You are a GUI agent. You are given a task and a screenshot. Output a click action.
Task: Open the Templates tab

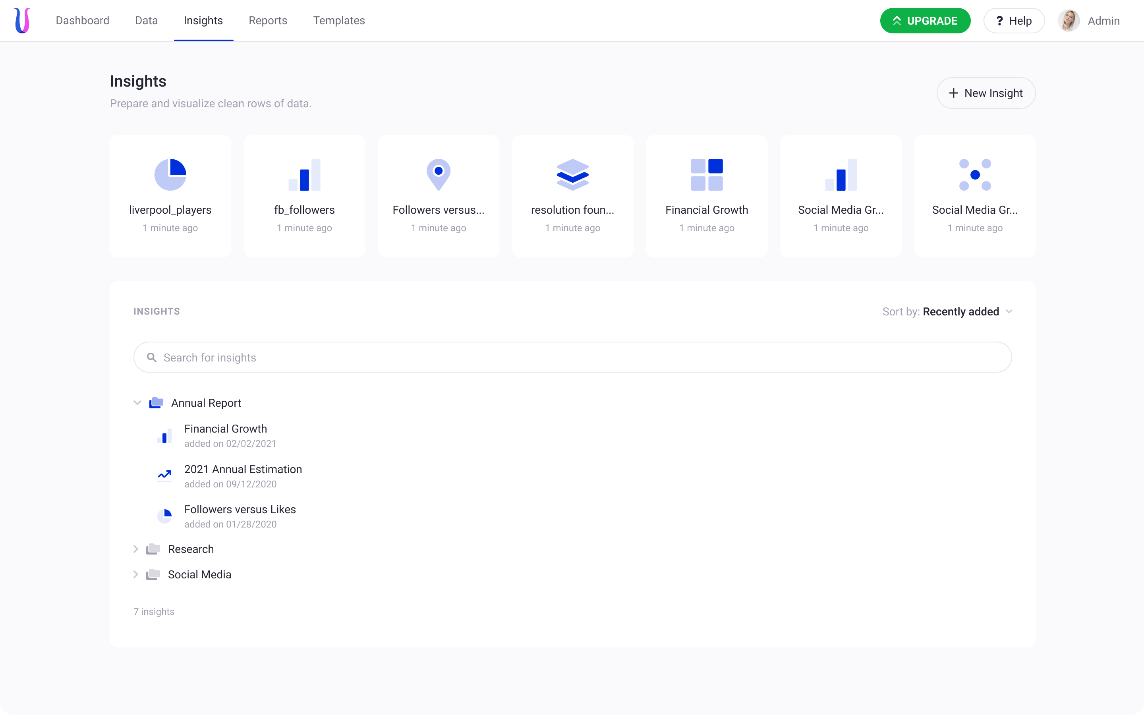point(338,20)
